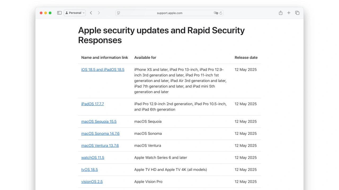This screenshot has height=190, width=339.
Task: Open the visionOS 2.5 link
Action: point(92,182)
